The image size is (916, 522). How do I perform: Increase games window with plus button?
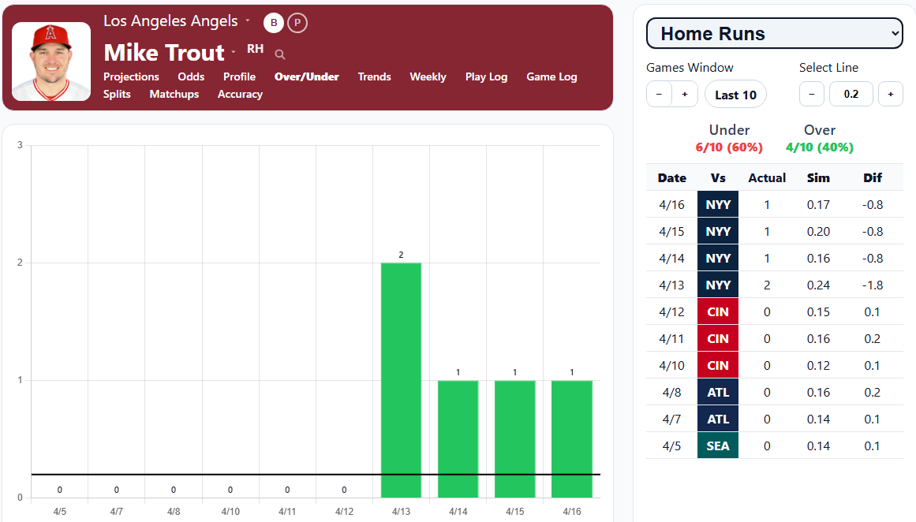(x=685, y=94)
